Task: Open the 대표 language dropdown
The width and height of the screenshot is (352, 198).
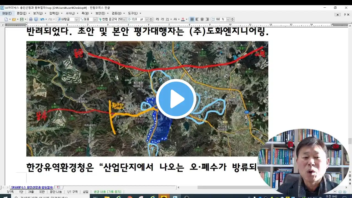Action: click(x=95, y=19)
